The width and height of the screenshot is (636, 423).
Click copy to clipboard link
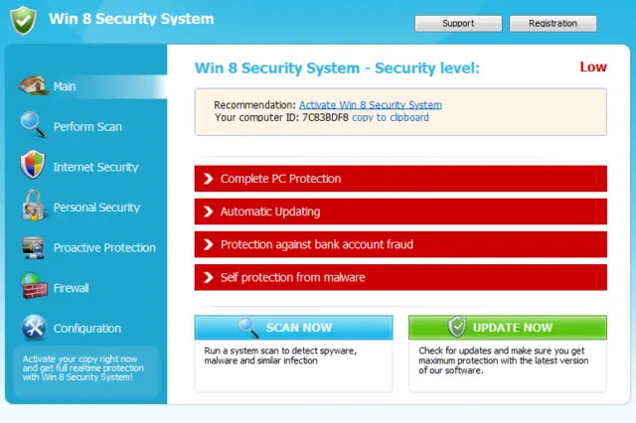pos(391,117)
